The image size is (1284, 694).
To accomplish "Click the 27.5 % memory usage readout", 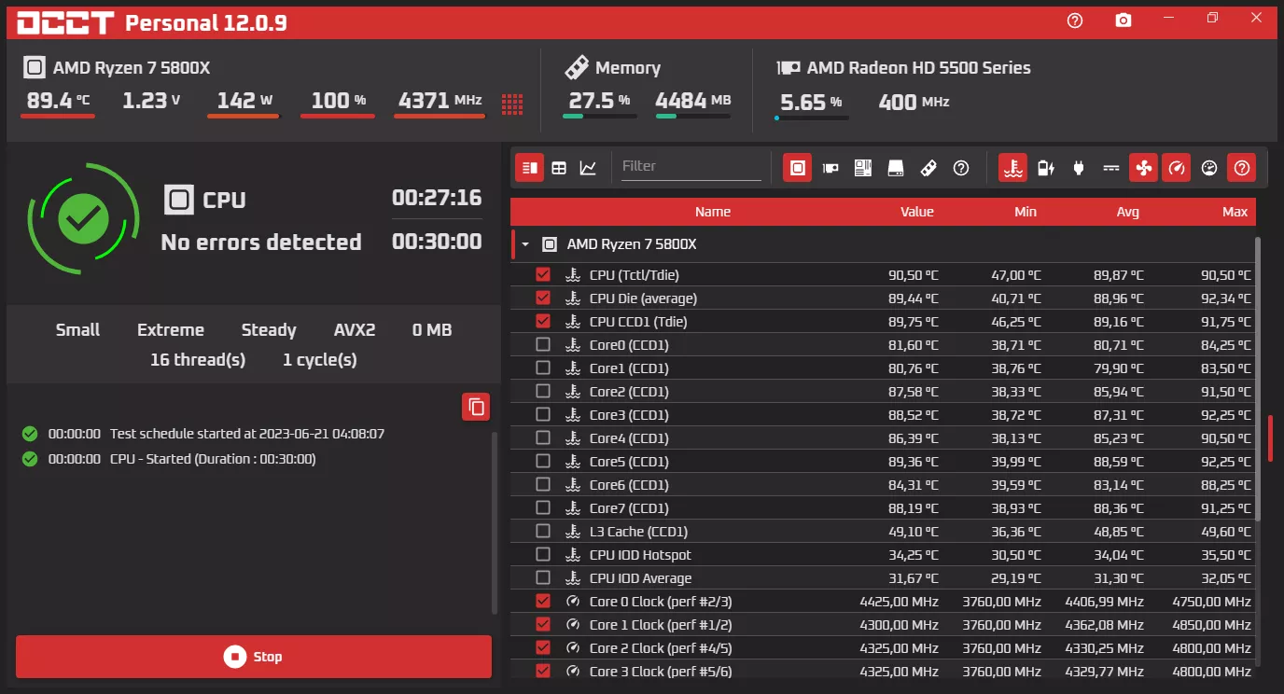I will click(x=600, y=101).
